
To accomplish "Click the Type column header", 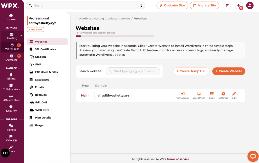I will [85, 86].
